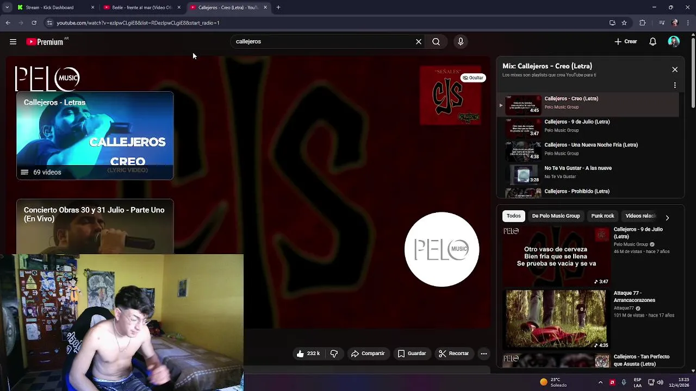Hide end-screen cards with Ocultar
This screenshot has height=391, width=696.
tap(473, 78)
